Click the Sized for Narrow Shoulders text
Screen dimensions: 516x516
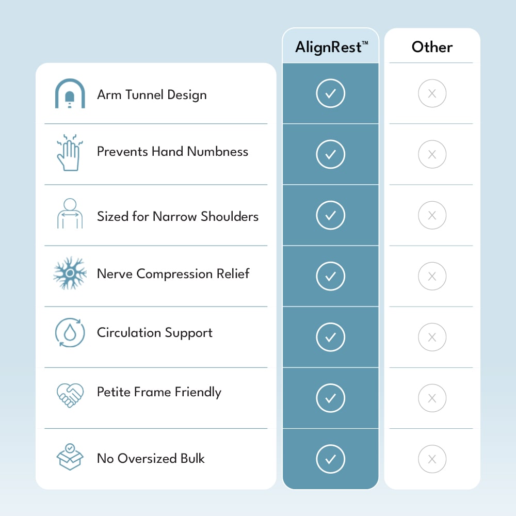[178, 216]
